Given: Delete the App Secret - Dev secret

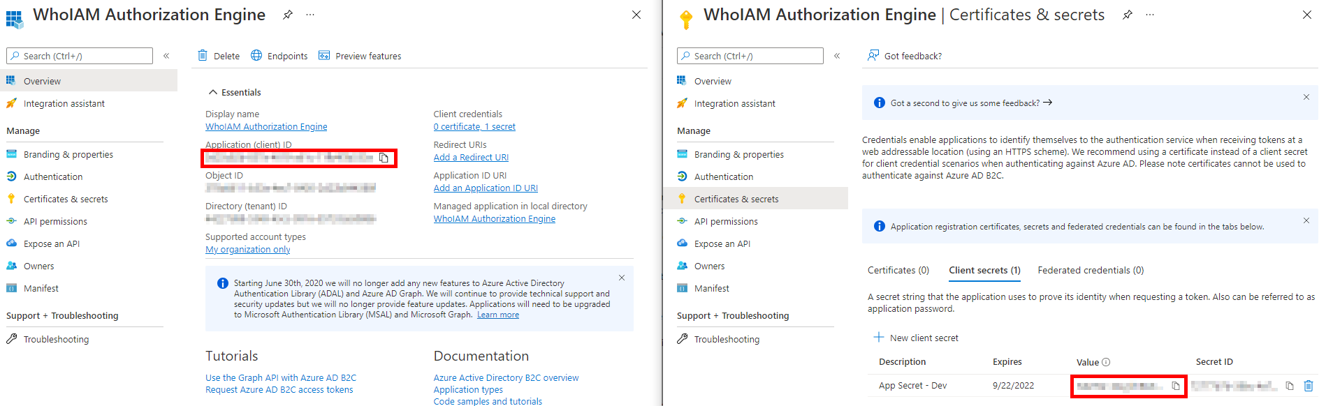Looking at the screenshot, I should click(1309, 386).
